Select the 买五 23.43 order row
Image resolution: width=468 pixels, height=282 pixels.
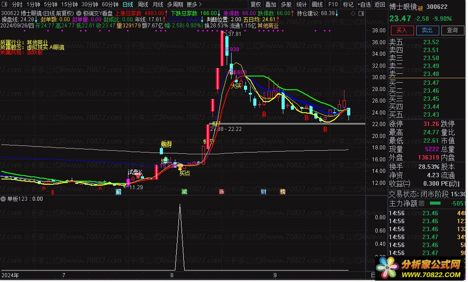[x=426, y=114]
